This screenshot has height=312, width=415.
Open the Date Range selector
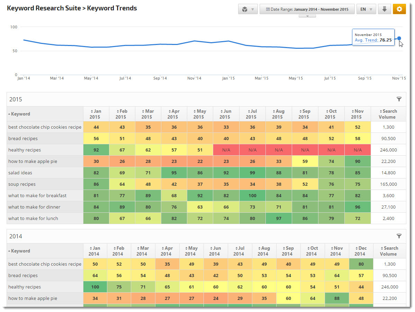pos(307,9)
